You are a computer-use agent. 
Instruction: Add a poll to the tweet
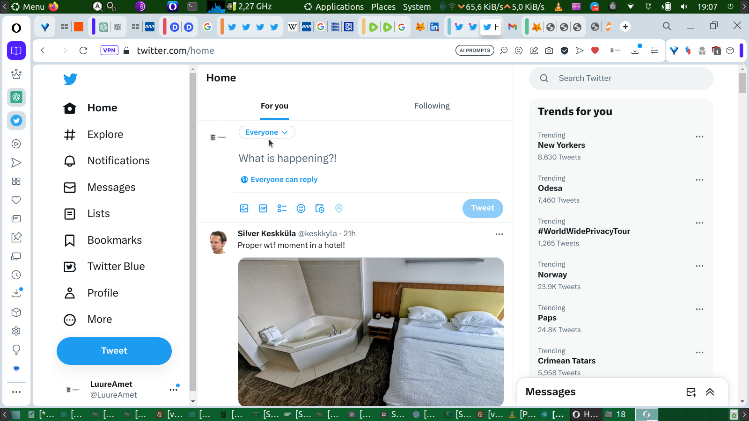coord(282,209)
